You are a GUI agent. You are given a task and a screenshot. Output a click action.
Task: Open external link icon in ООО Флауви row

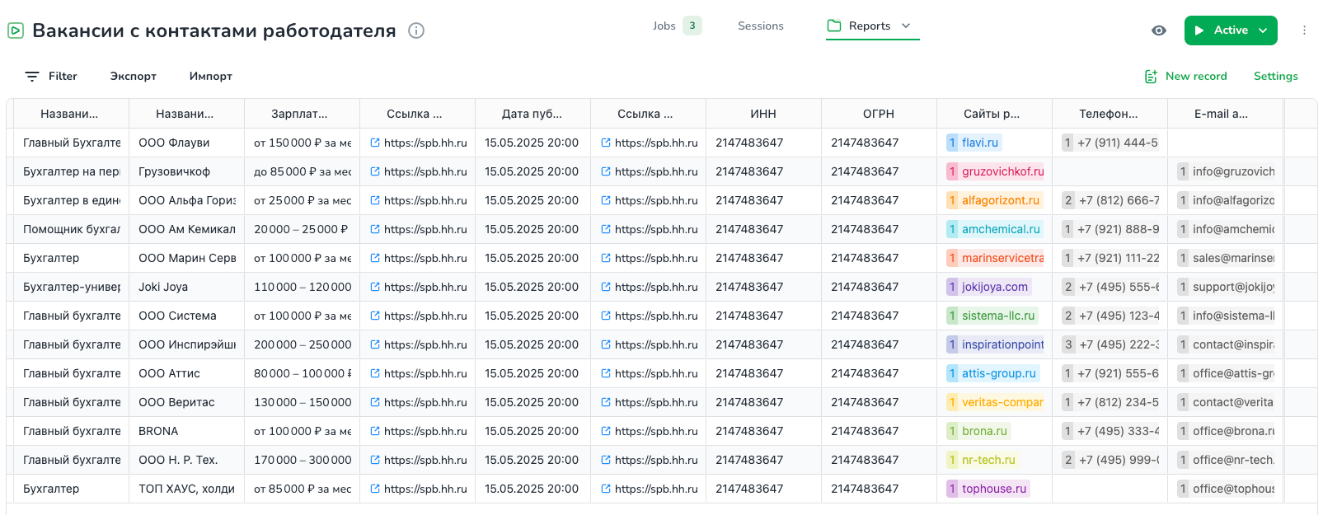(375, 143)
